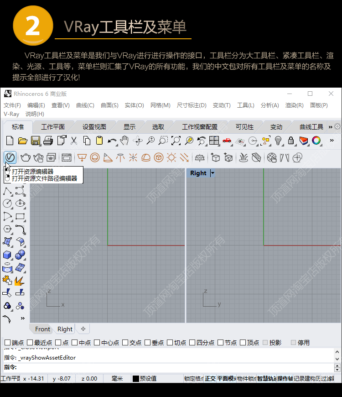Toggle 平面模式 in status bar
Screen dimensions: 342x397
click(x=226, y=378)
